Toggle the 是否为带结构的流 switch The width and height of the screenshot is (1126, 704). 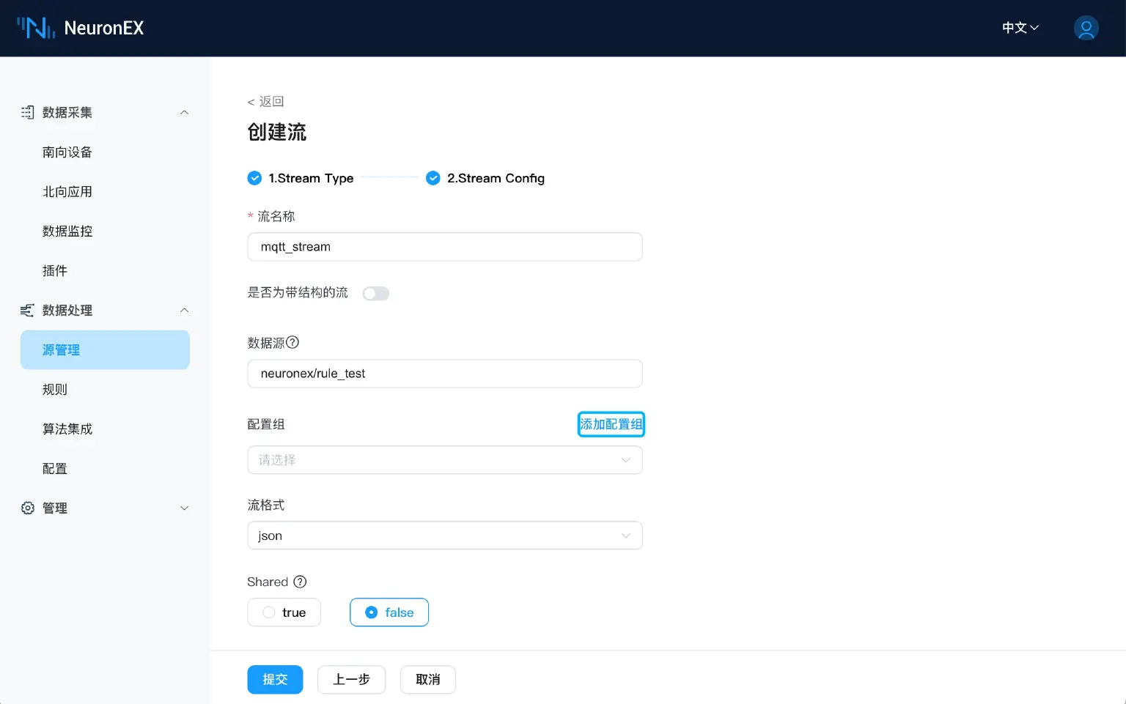[x=375, y=293]
